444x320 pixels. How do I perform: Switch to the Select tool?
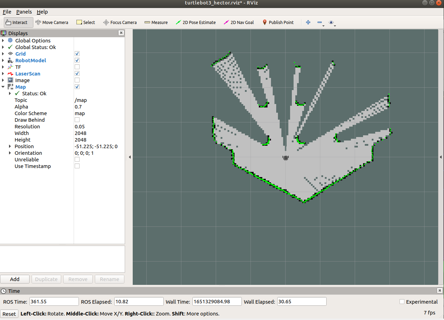point(85,22)
